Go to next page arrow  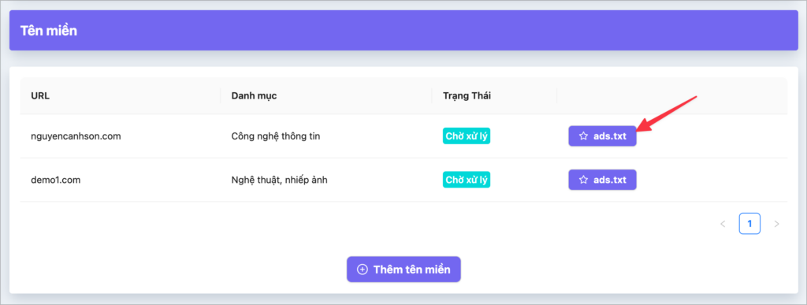pyautogui.click(x=776, y=224)
